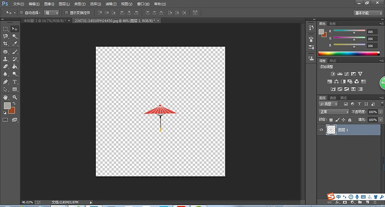385x207 pixels.
Task: Click the background color swatch in toolbox
Action: coord(12,111)
